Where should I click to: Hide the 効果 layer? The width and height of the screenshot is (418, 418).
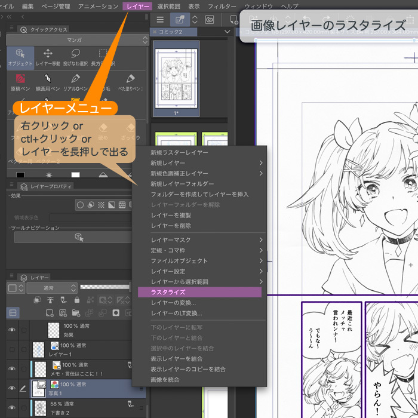pyautogui.click(x=12, y=330)
